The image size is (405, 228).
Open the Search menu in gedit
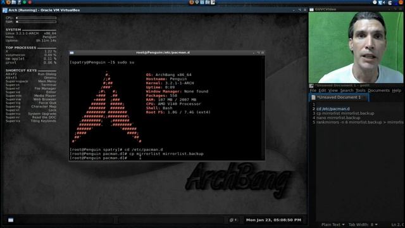pos(347,91)
